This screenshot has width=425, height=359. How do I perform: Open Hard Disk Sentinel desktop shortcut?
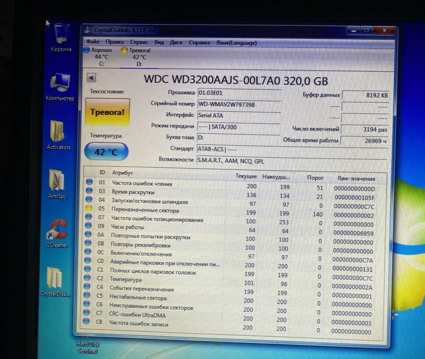(x=87, y=347)
